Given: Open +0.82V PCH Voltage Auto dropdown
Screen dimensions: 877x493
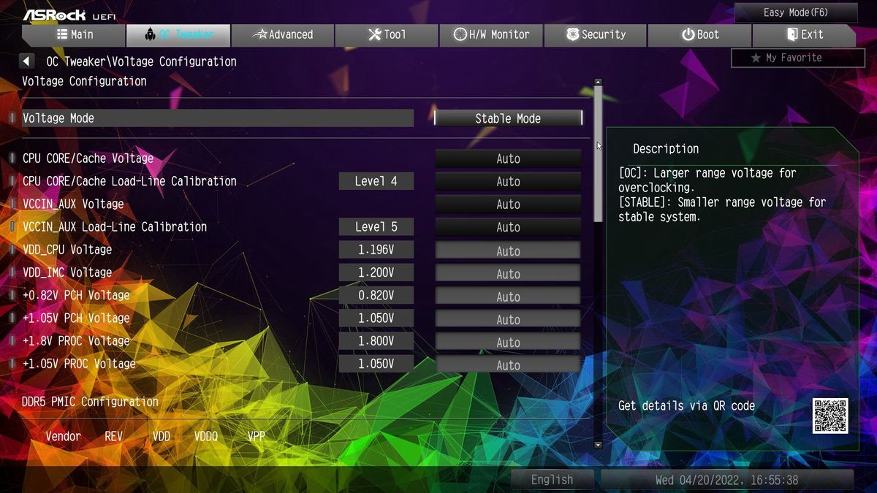Looking at the screenshot, I should (508, 297).
